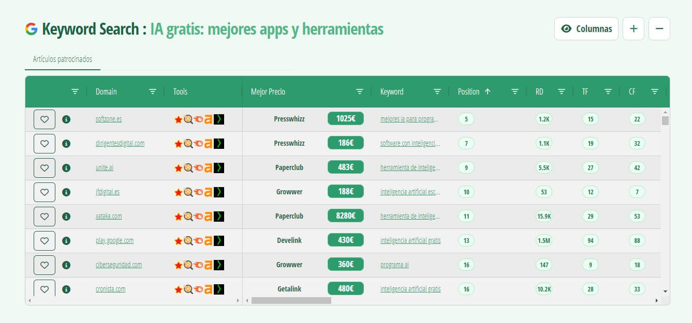Click the sort arrow on Position header
Viewport: 692px width, 323px height.
(x=488, y=91)
